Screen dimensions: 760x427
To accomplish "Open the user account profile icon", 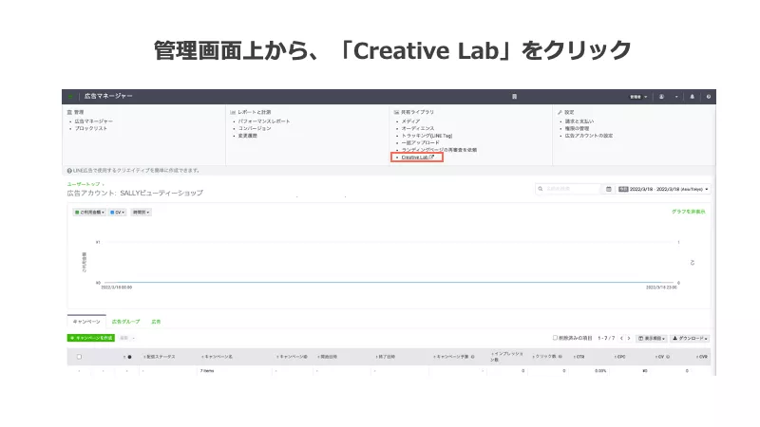I will [x=661, y=97].
